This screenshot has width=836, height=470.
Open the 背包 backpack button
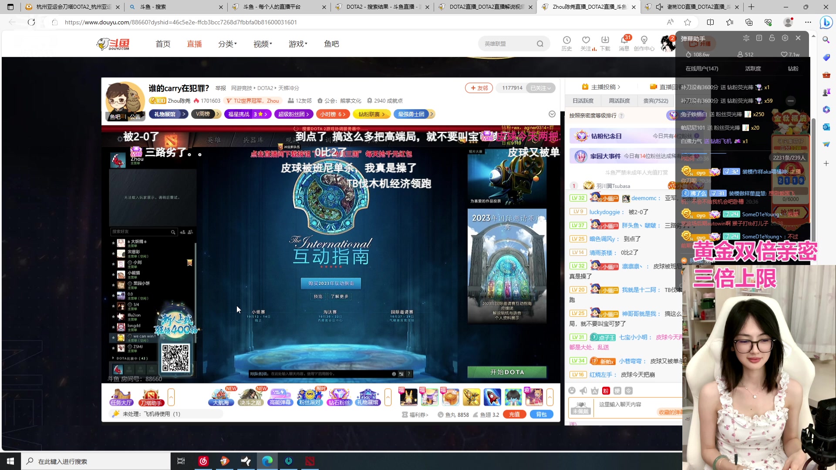coord(541,414)
